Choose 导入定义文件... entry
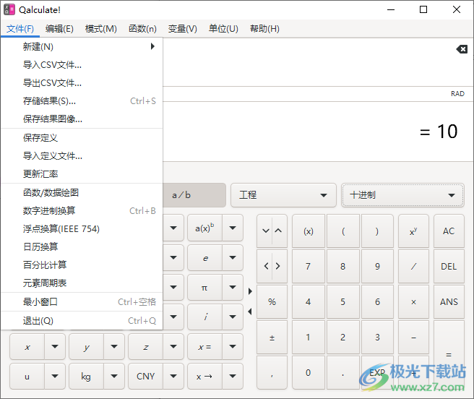The width and height of the screenshot is (474, 399). [x=82, y=156]
